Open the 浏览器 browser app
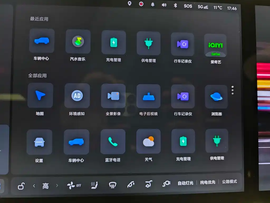Image resolution: width=270 pixels, height=203 pixels. 216,97
